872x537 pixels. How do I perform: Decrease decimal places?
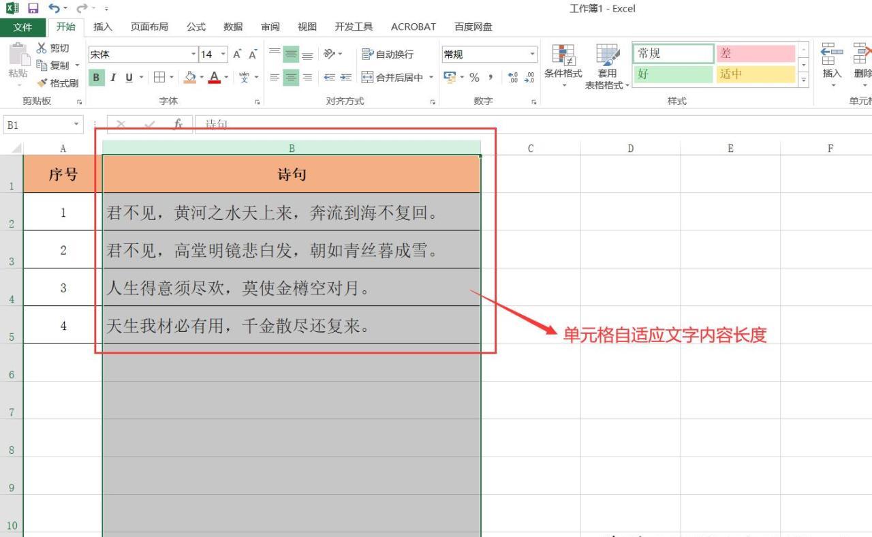pos(529,77)
